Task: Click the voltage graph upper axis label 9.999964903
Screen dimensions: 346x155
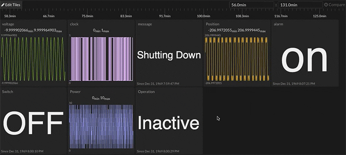Action: (9, 35)
